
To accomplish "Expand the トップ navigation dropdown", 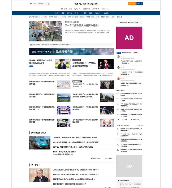I will pos(57,13).
